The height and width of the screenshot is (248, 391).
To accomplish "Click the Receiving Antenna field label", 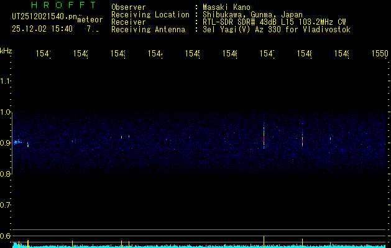I will point(148,30).
